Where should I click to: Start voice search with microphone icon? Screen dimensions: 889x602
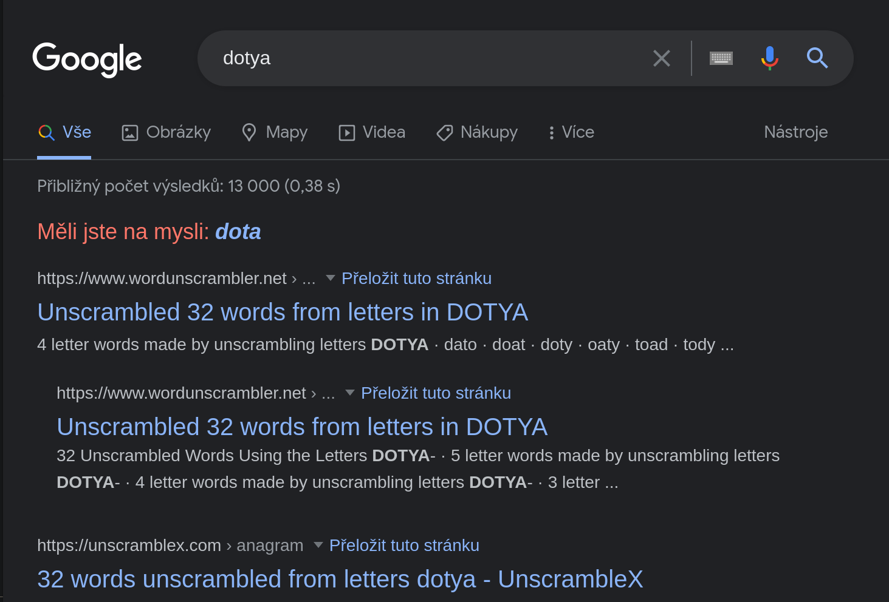point(769,58)
